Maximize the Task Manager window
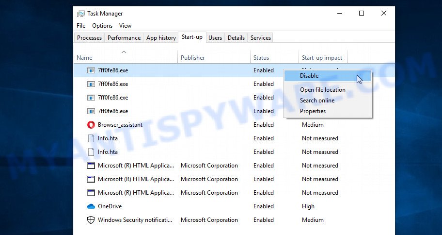 [x=362, y=13]
